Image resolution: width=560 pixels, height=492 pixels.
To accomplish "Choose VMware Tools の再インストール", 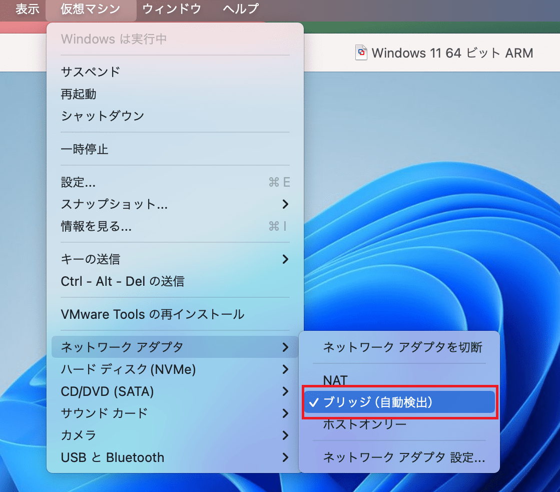I will coord(175,314).
